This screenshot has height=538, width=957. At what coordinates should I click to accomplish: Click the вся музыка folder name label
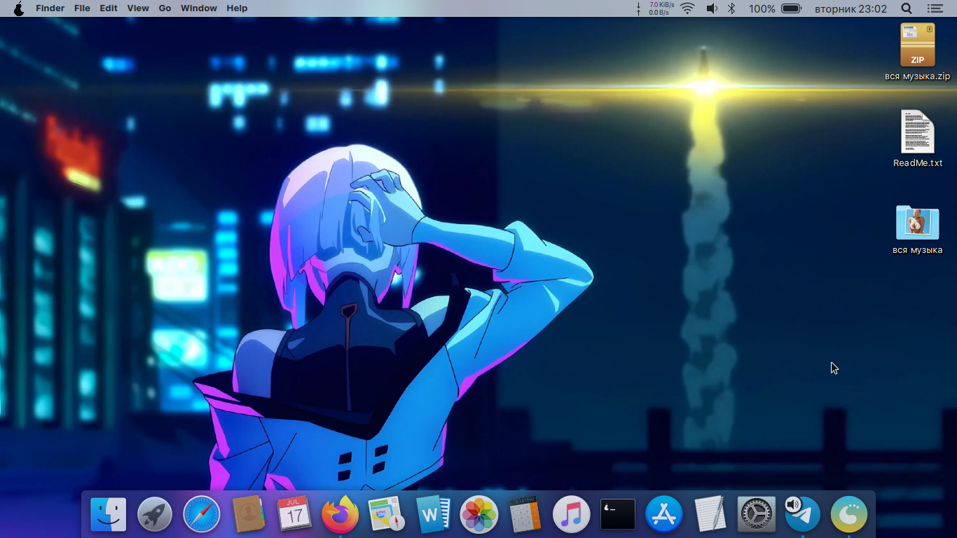coord(918,250)
